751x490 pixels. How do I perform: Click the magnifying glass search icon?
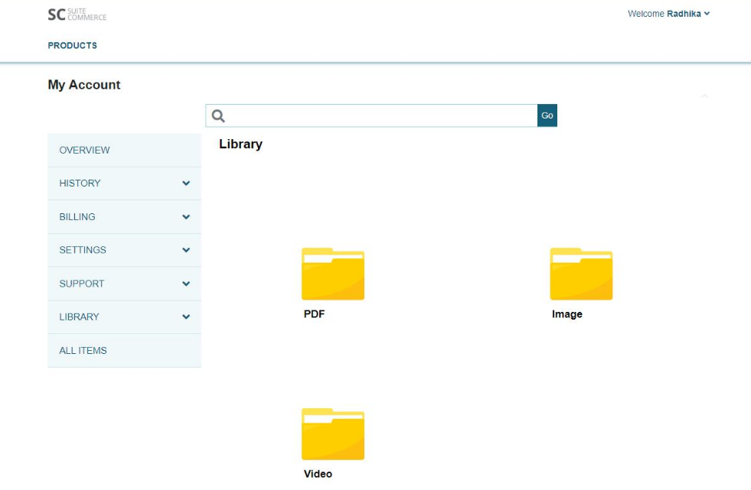coord(218,115)
